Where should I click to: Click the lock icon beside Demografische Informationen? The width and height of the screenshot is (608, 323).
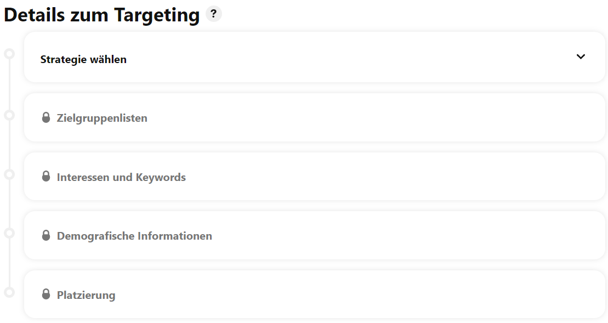click(46, 235)
